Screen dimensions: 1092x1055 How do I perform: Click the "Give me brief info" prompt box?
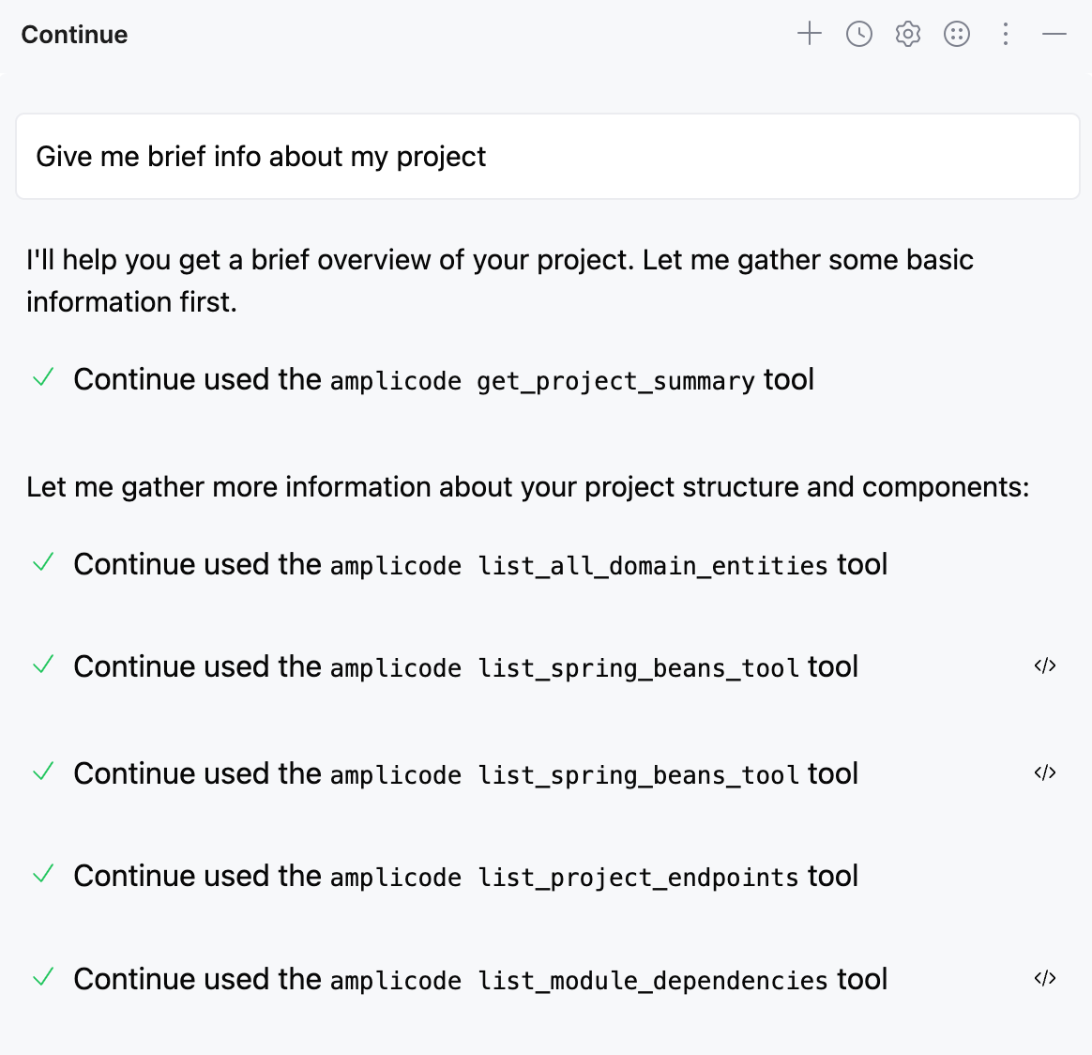tap(547, 157)
